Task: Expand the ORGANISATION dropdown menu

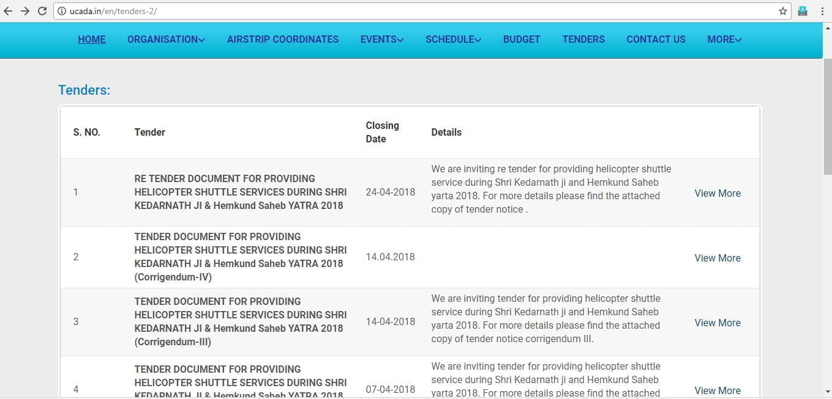Action: click(166, 39)
